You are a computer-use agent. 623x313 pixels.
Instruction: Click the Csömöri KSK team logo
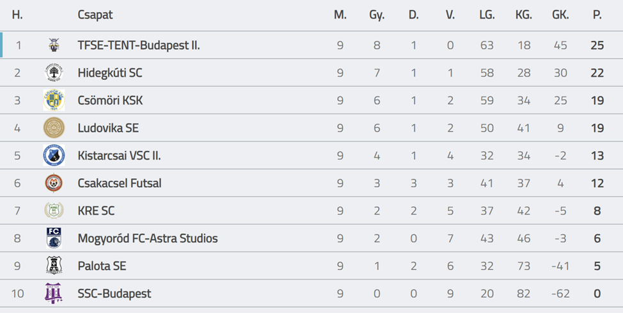[x=54, y=100]
